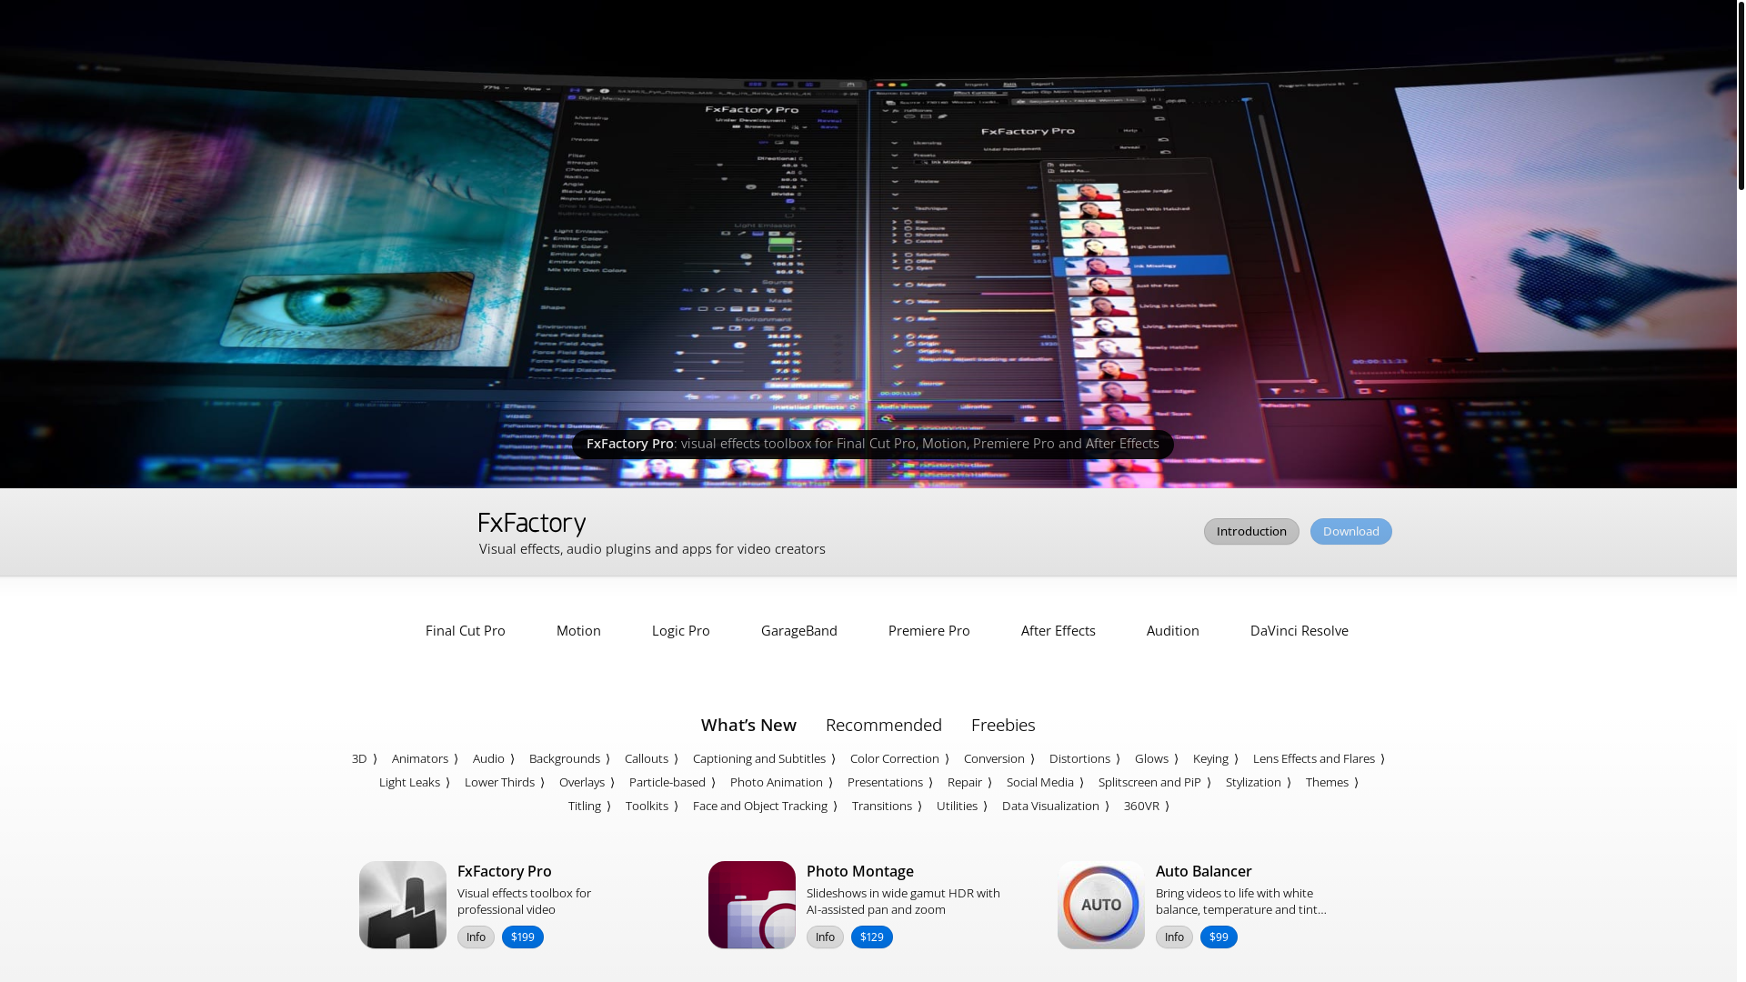Open the Lower Thirds category
1746x982 pixels.
505,783
